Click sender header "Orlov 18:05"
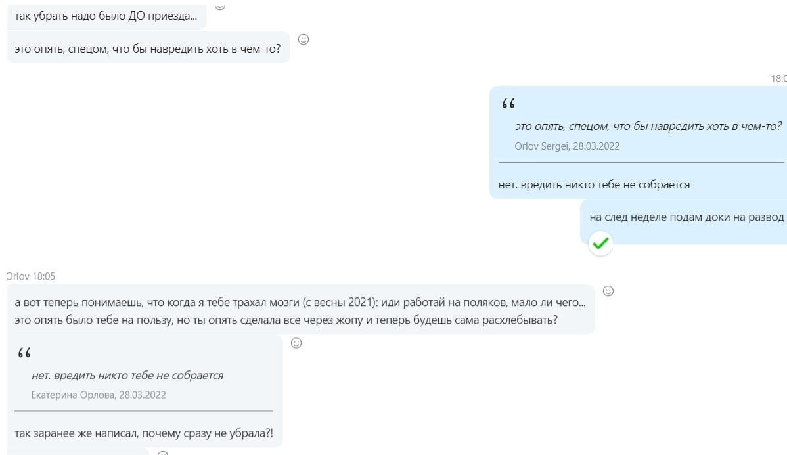Screen dimensions: 787x455 point(31,276)
